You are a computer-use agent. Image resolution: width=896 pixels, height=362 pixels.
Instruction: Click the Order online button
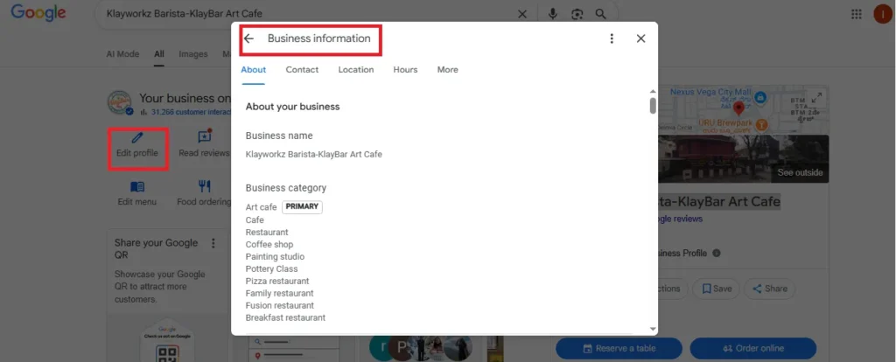[x=753, y=348]
